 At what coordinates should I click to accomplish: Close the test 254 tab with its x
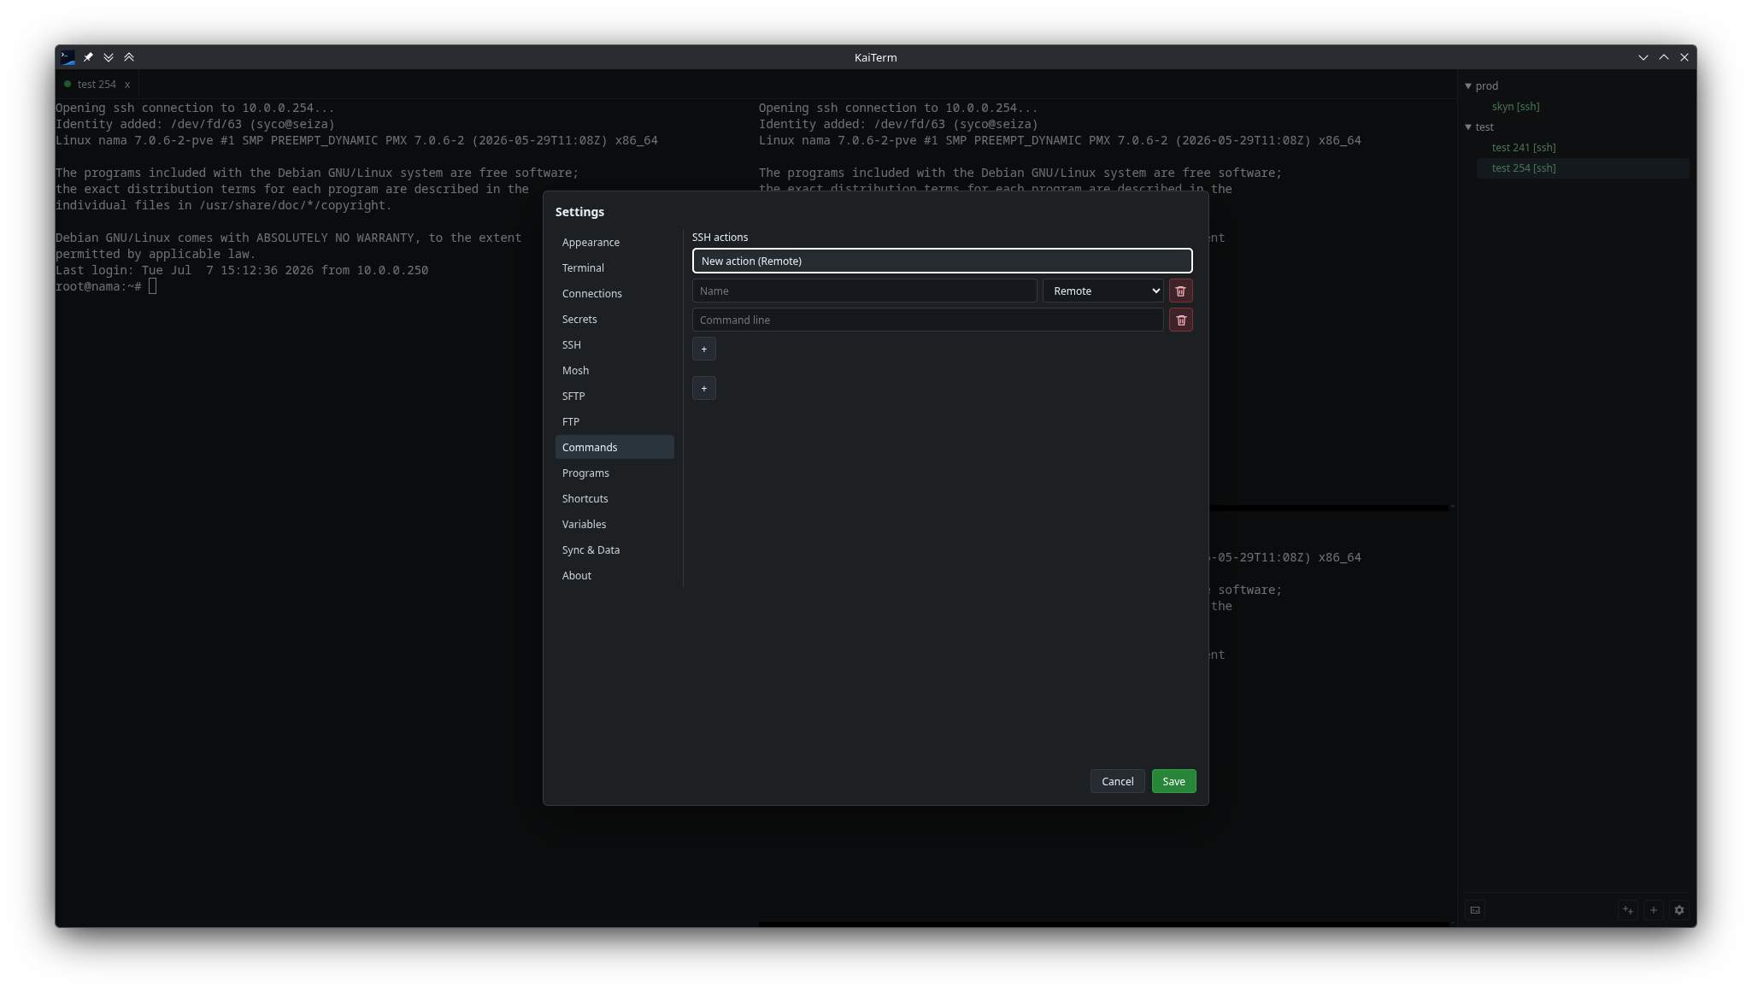point(127,85)
